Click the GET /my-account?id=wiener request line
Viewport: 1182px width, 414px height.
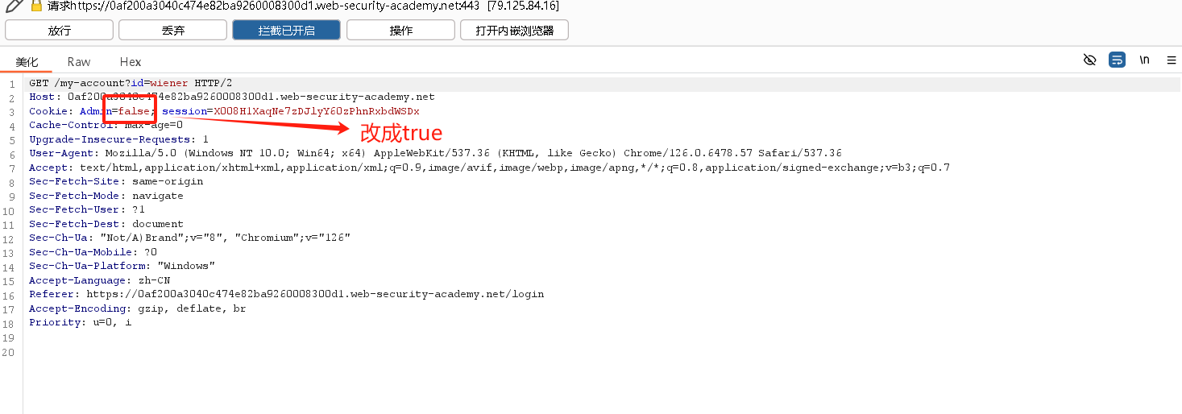[131, 83]
